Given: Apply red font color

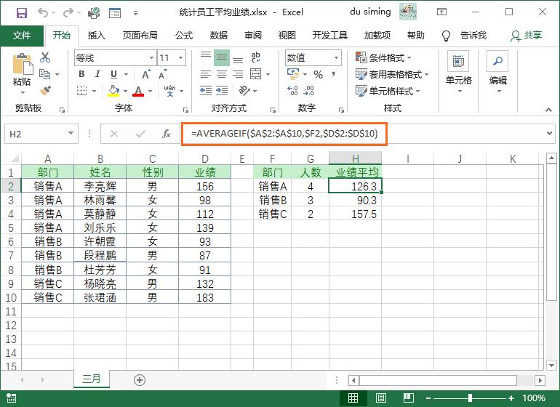Looking at the screenshot, I should 139,91.
